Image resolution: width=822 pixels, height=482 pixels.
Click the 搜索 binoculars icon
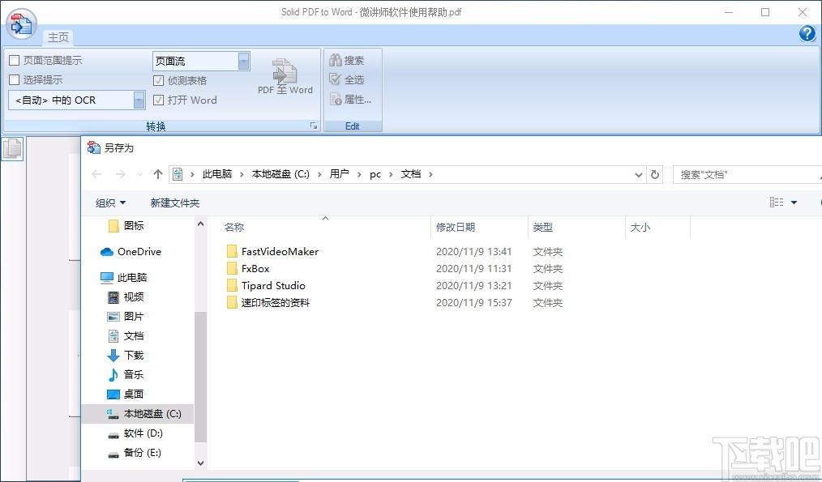point(336,60)
